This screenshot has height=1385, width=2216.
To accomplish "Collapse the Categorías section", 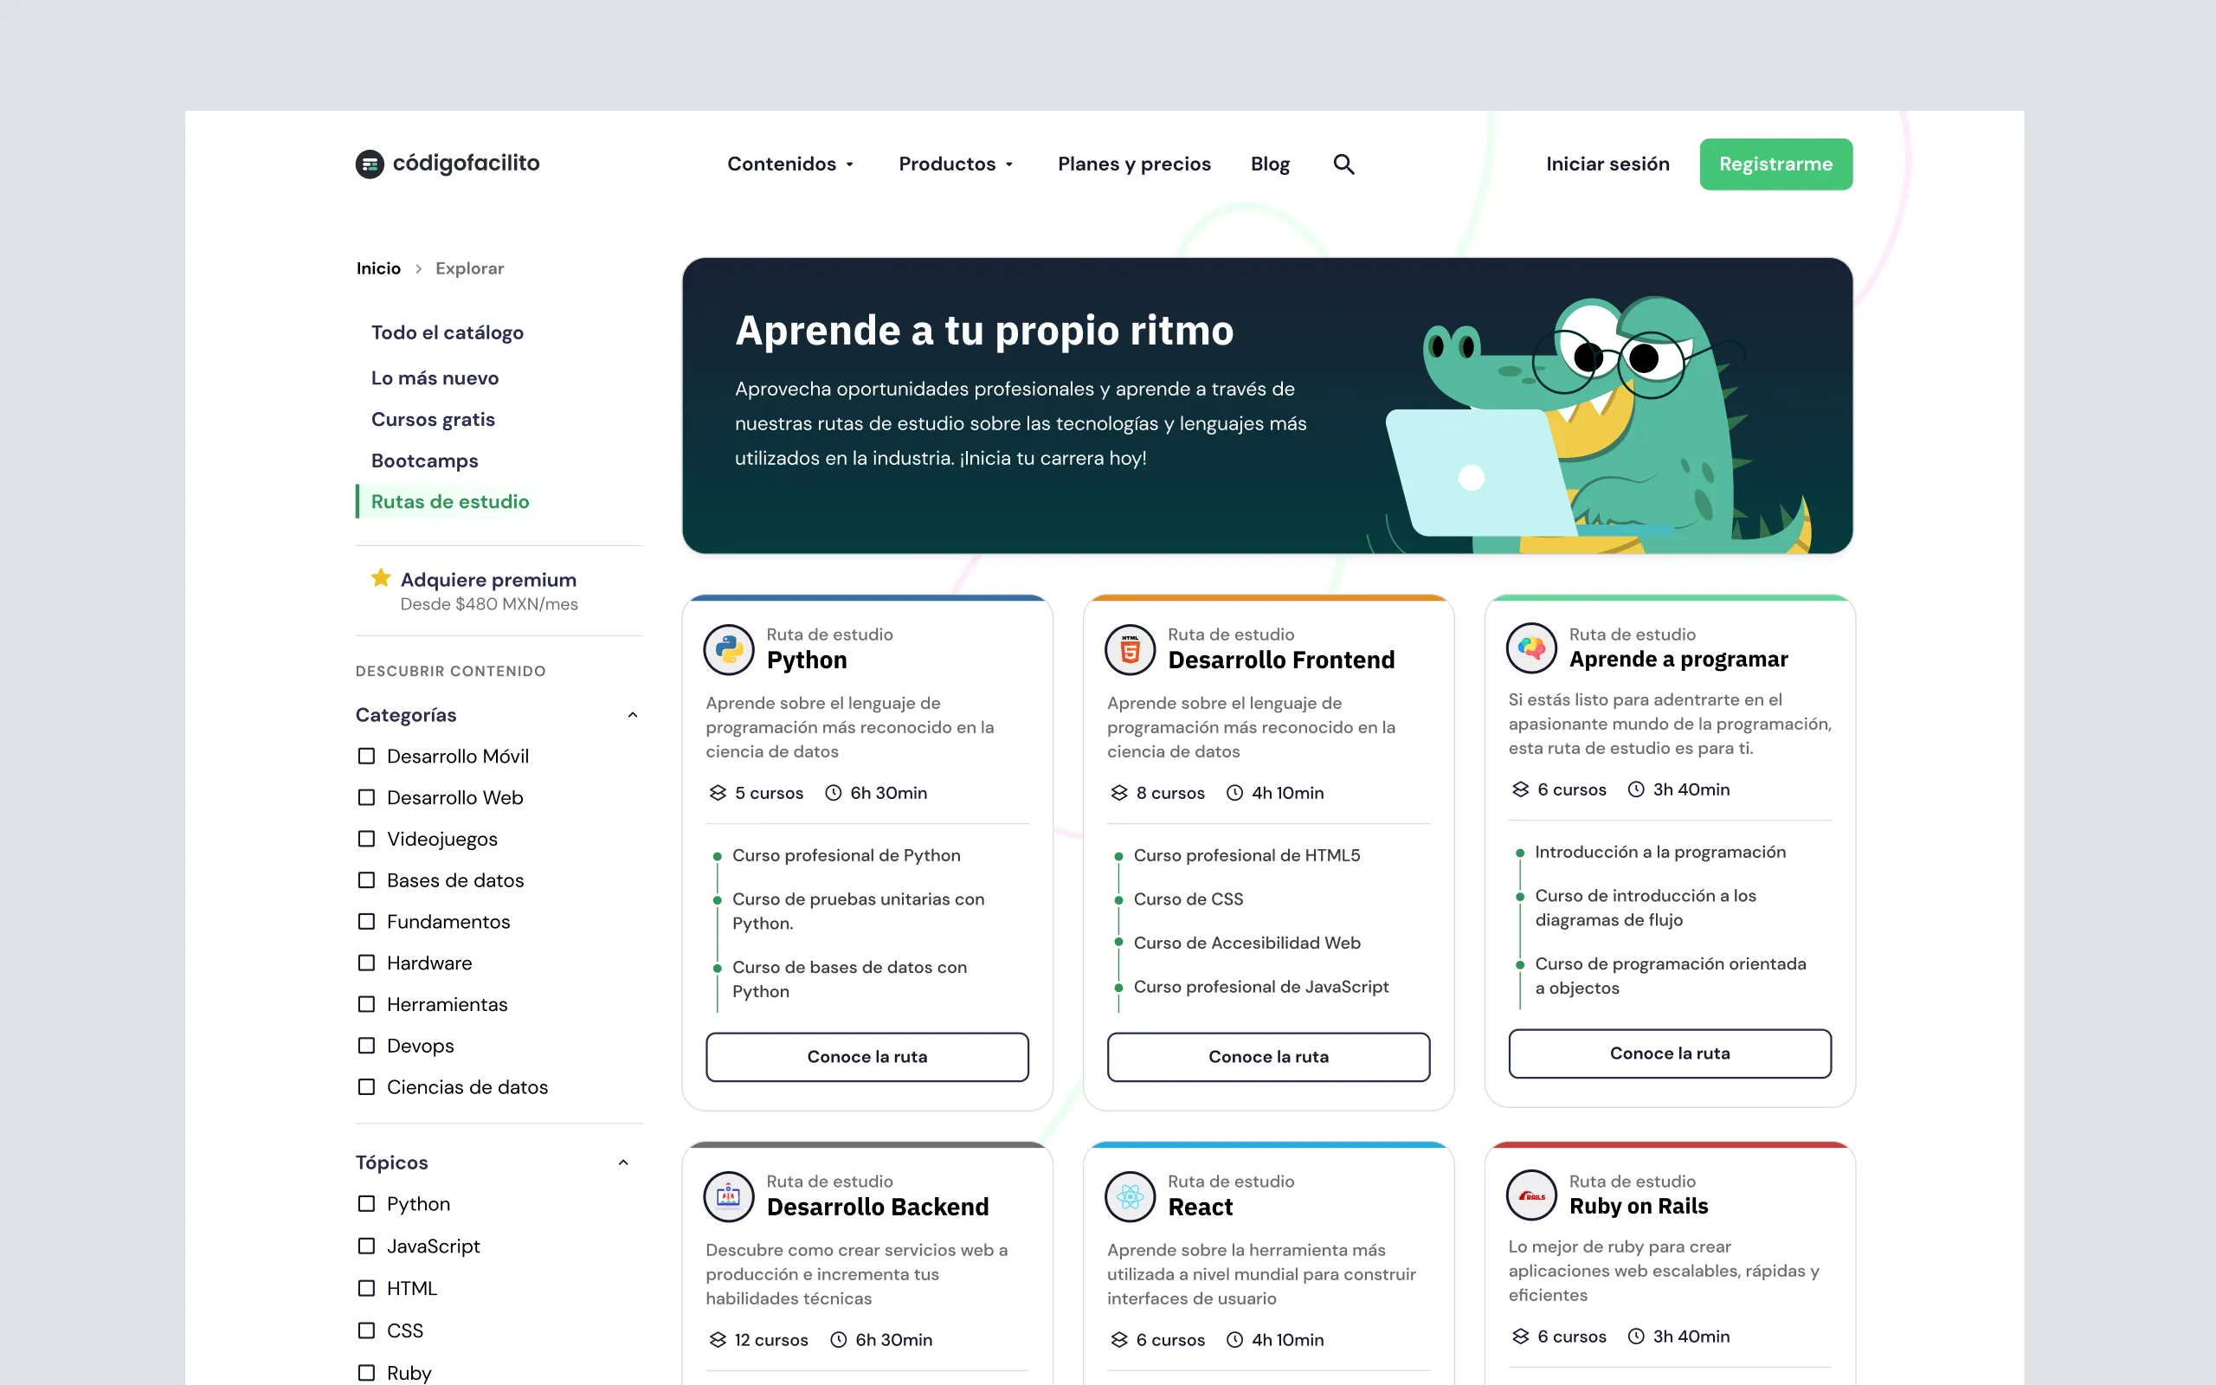I will [633, 713].
